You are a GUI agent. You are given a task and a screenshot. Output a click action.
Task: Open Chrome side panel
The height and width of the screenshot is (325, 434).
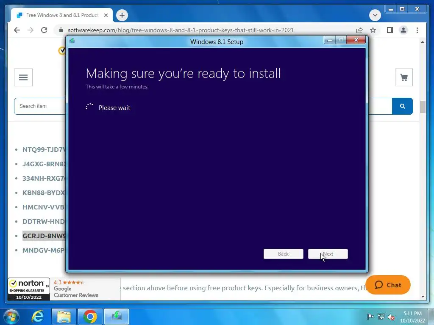tap(390, 30)
